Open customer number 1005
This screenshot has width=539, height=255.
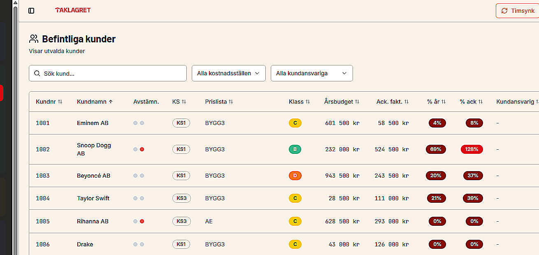click(43, 221)
